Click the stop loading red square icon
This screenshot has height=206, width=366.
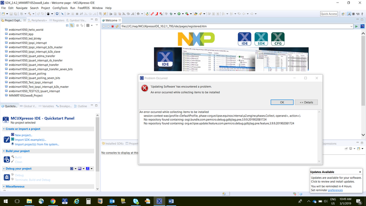(x=112, y=26)
